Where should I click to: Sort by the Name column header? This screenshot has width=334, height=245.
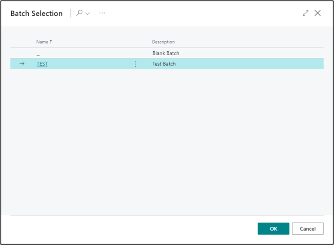pos(42,42)
